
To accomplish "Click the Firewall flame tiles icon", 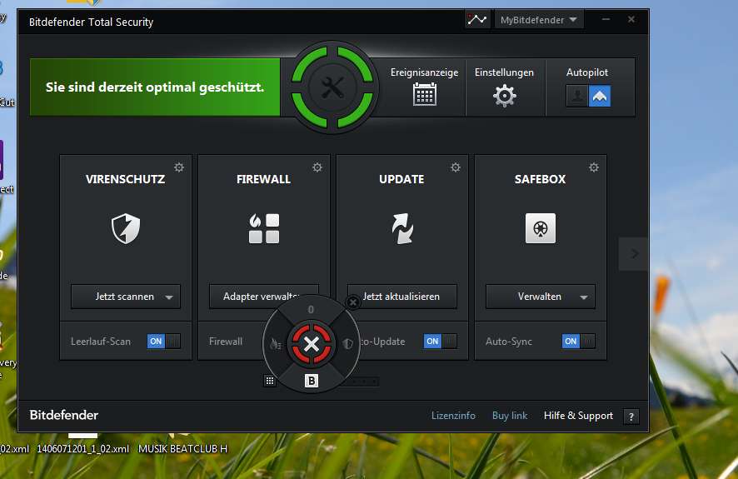I will 264,229.
